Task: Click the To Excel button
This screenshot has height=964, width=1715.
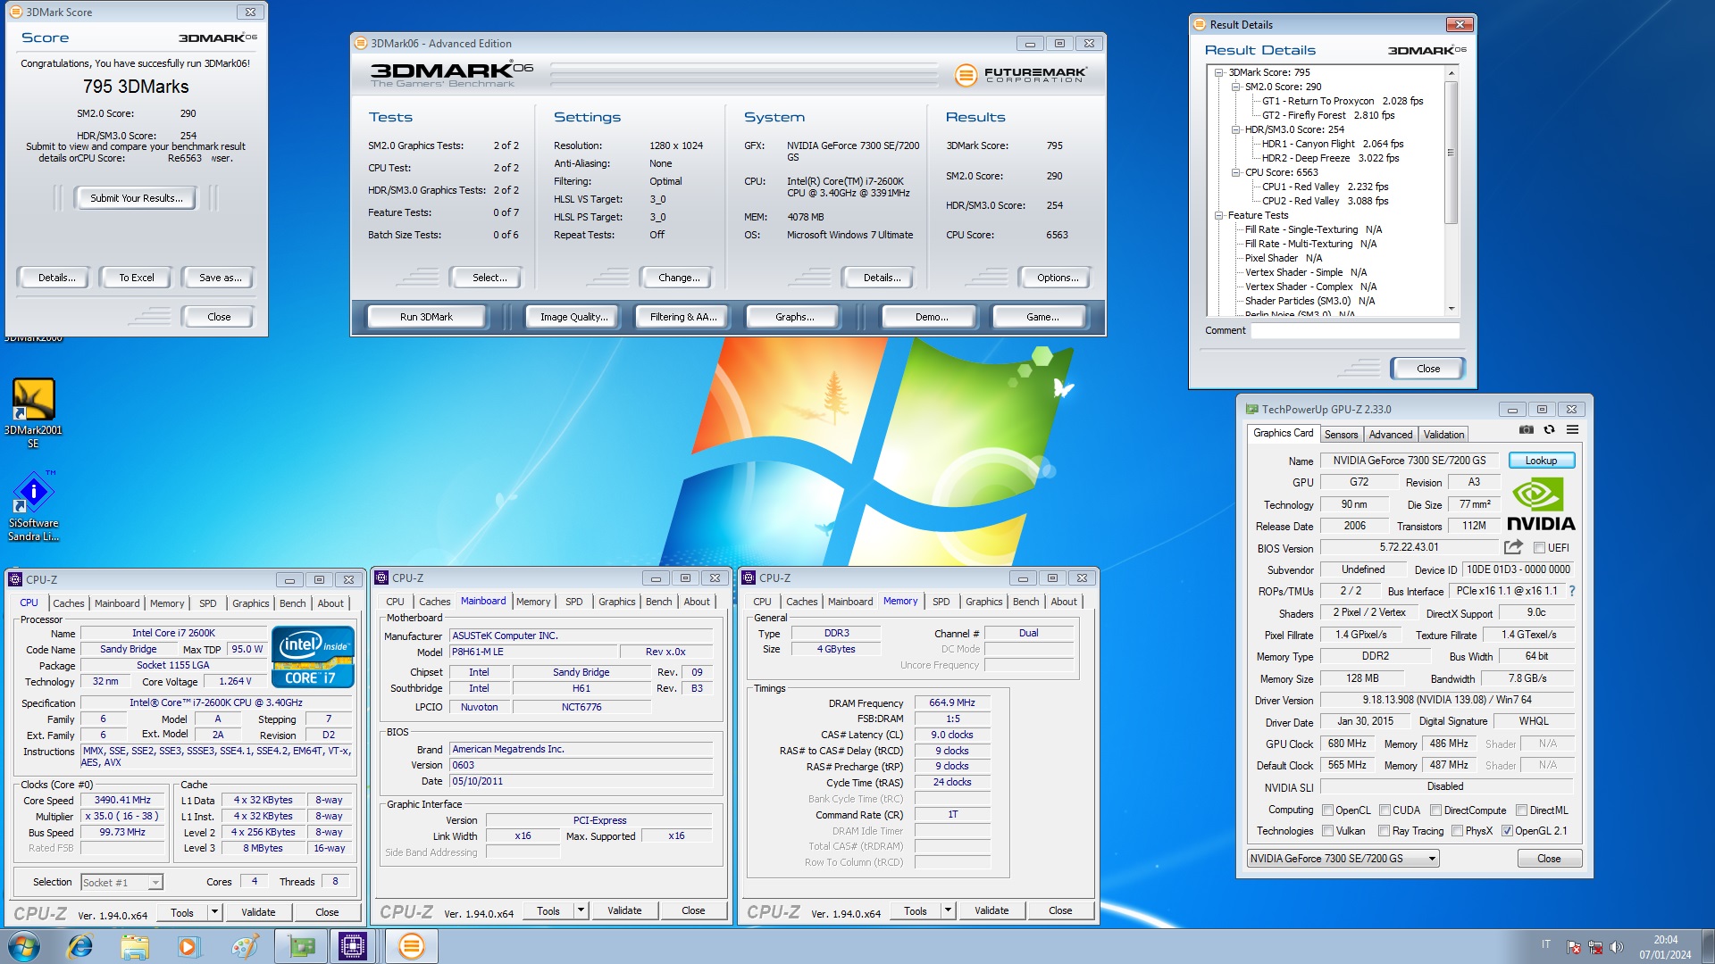Action: 137,278
